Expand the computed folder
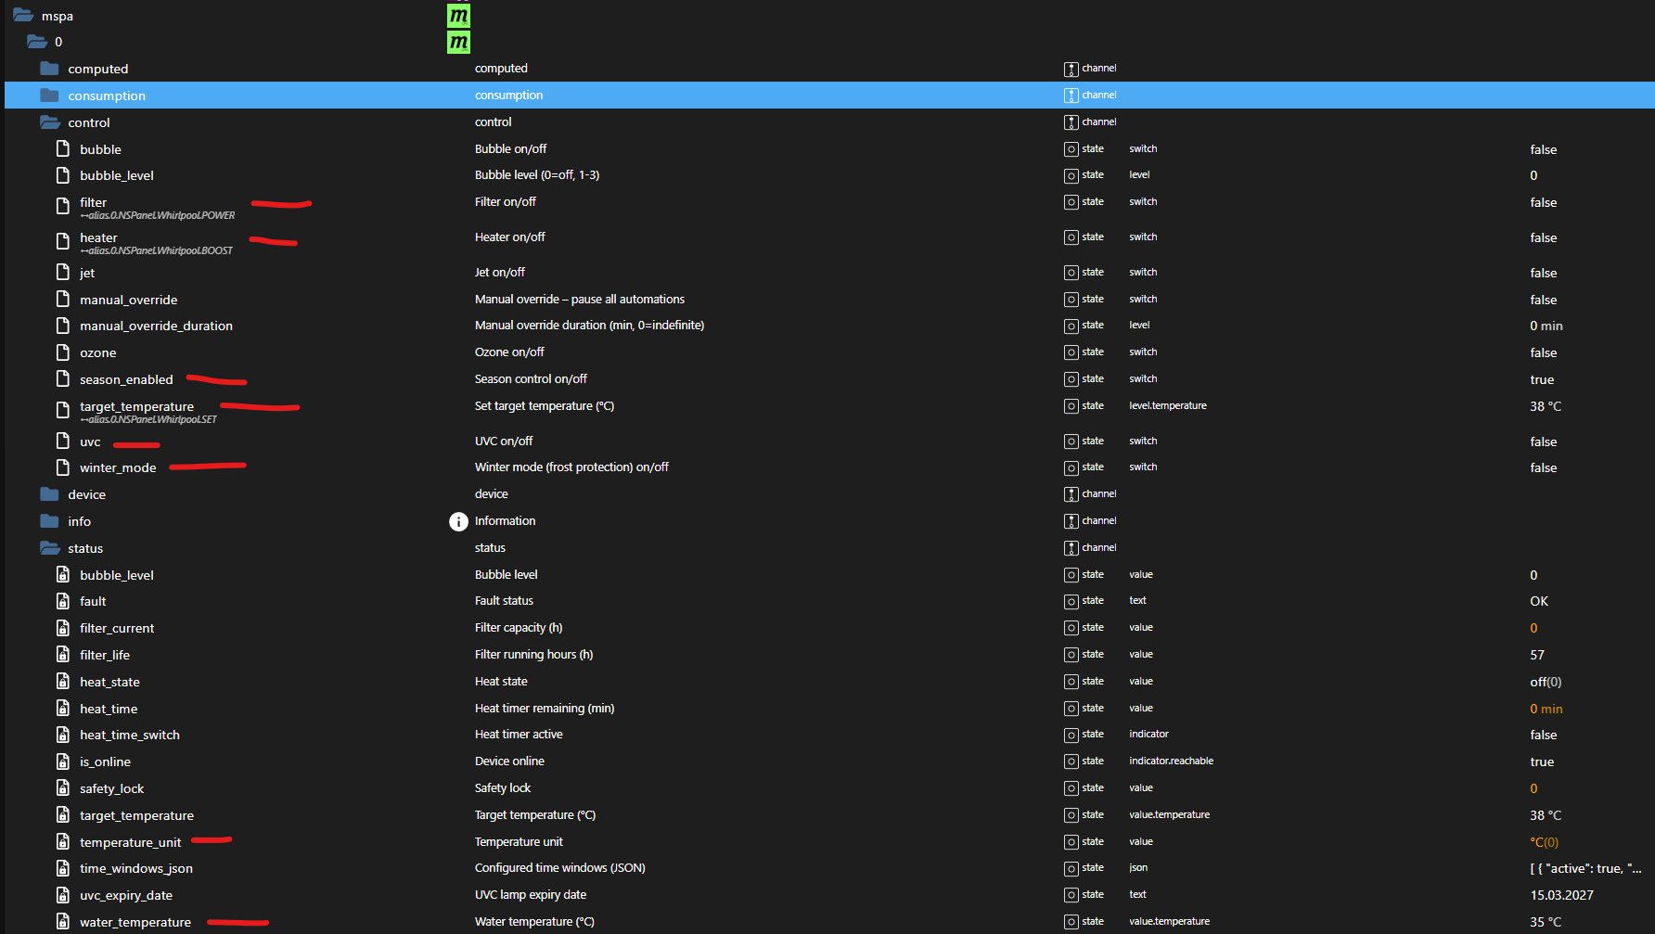Viewport: 1655px width, 934px height. pos(50,69)
